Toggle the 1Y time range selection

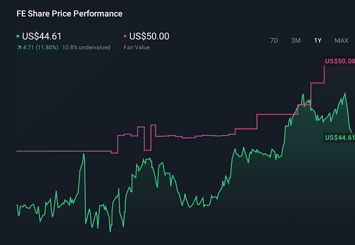(317, 41)
